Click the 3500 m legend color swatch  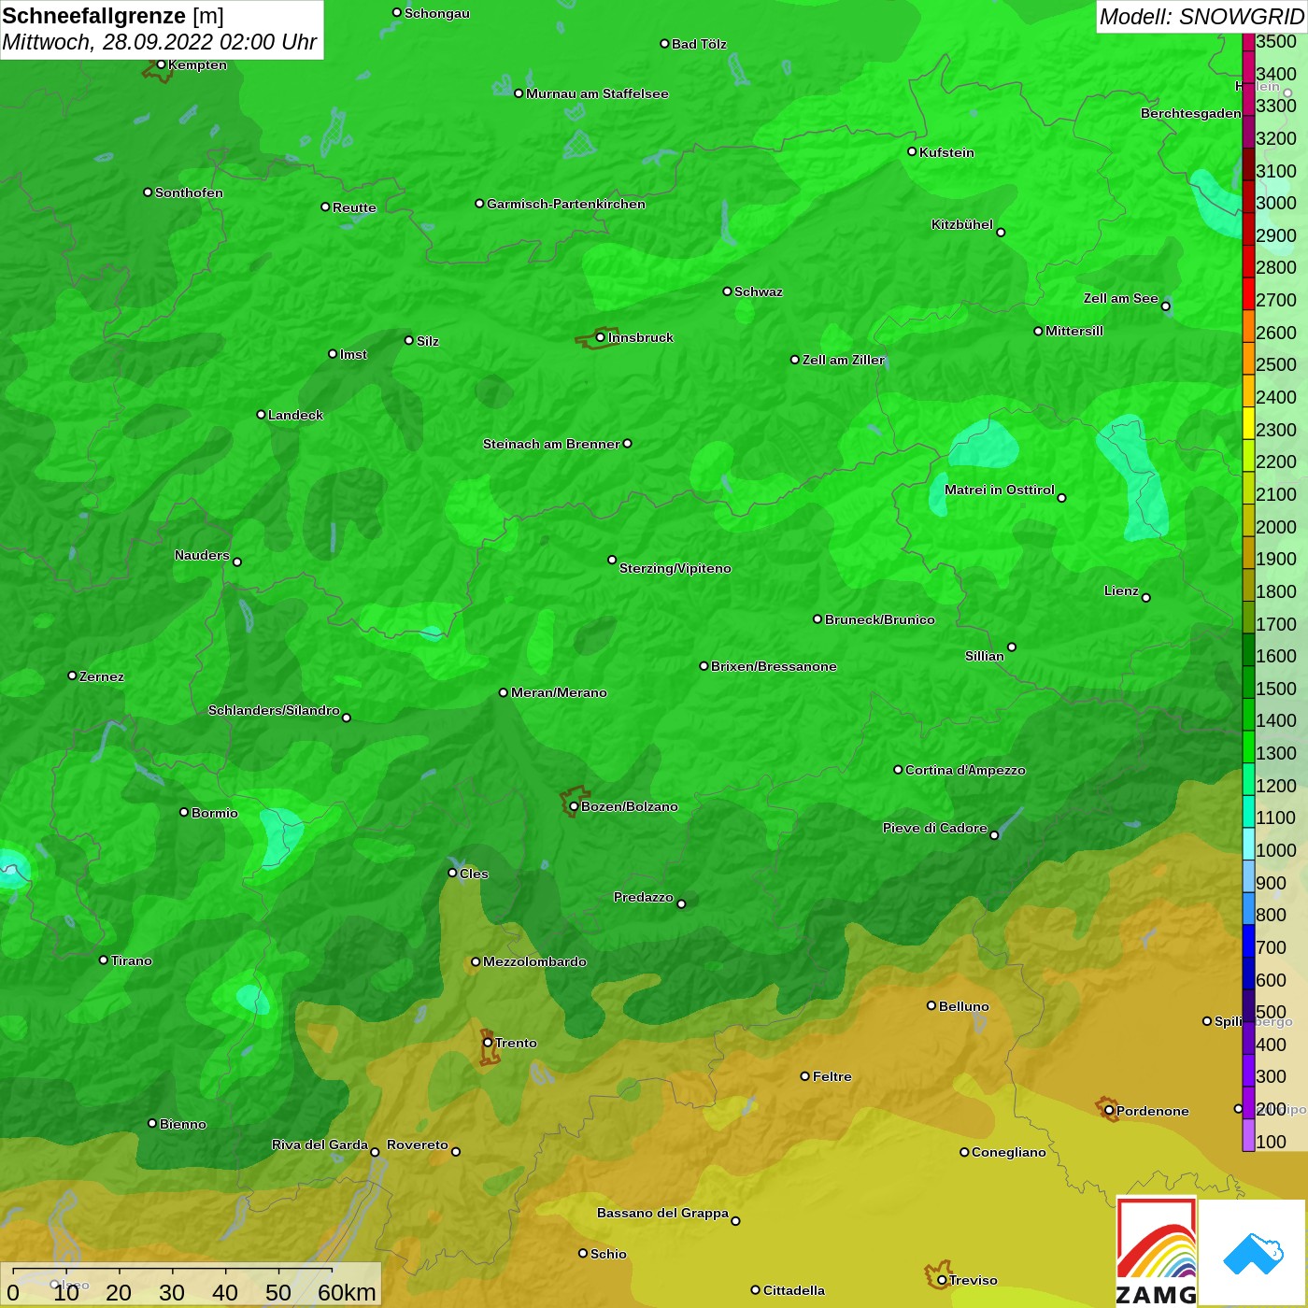pos(1248,41)
